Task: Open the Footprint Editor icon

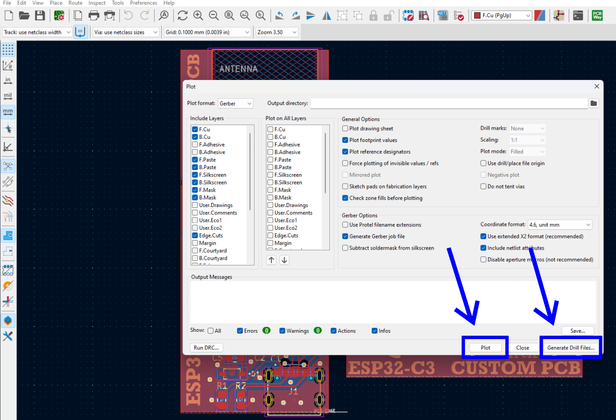Action: (408, 16)
